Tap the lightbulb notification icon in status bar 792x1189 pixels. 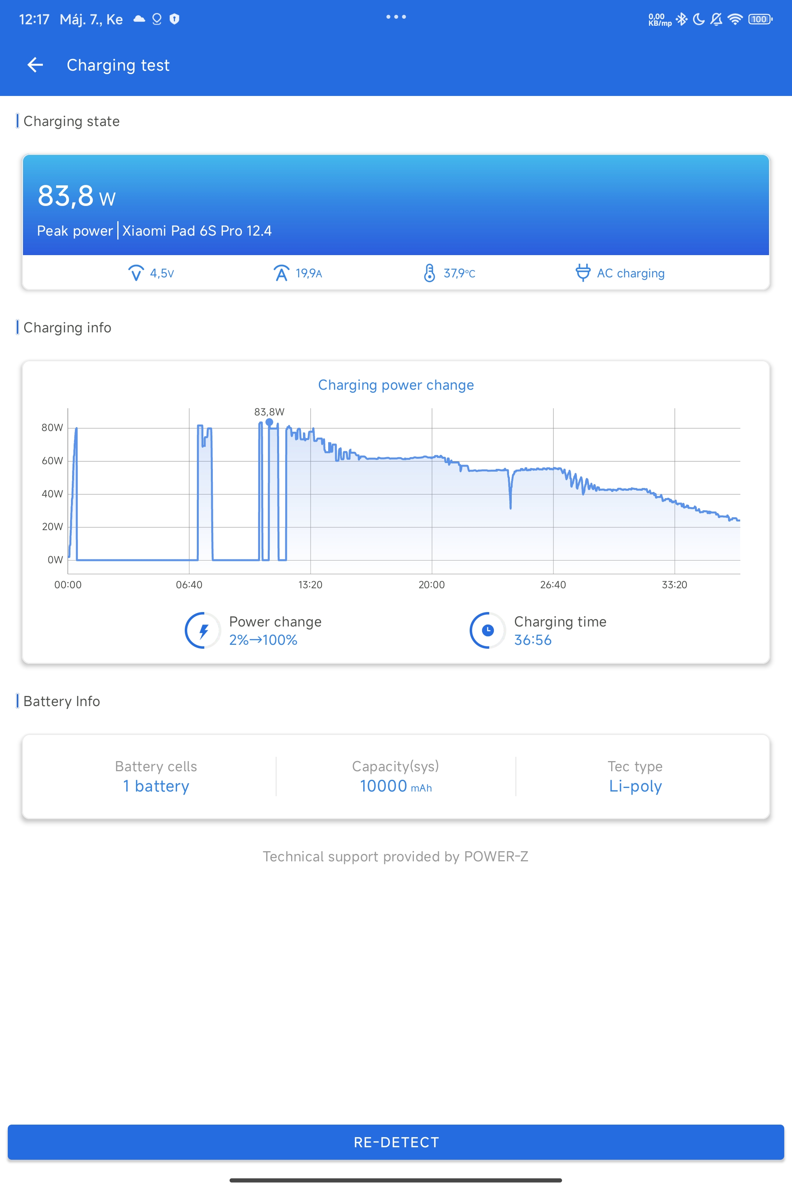157,19
